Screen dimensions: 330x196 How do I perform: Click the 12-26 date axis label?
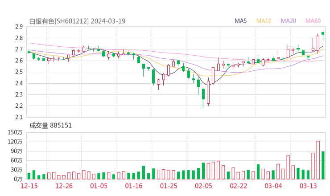click(x=64, y=186)
